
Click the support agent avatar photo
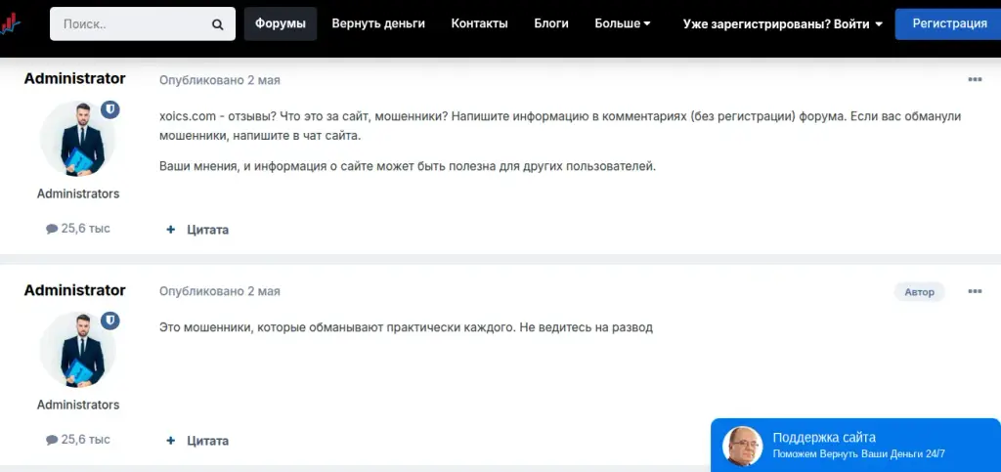[x=743, y=446]
